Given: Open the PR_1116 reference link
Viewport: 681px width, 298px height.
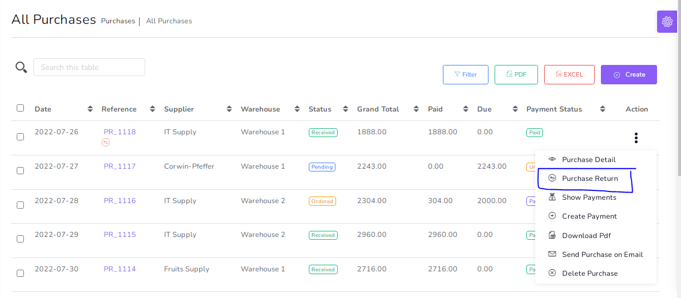Looking at the screenshot, I should 120,201.
